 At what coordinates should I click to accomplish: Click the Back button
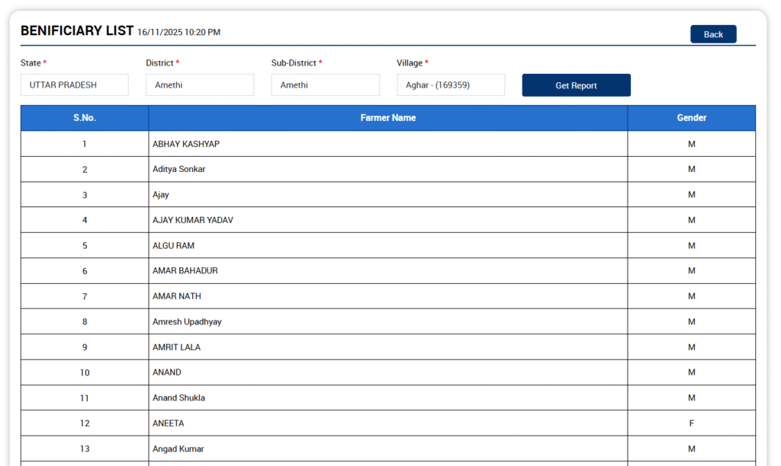coord(712,34)
